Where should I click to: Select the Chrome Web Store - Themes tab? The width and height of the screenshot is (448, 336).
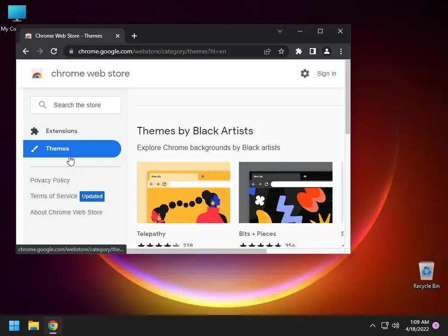coord(72,36)
